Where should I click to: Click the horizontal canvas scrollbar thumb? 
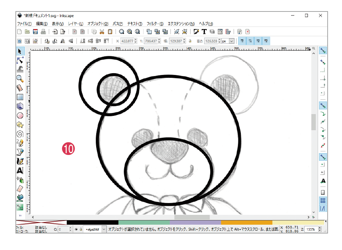click(192, 217)
